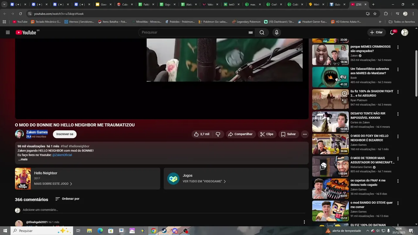Open browser tab search dropdown

click(x=4, y=5)
